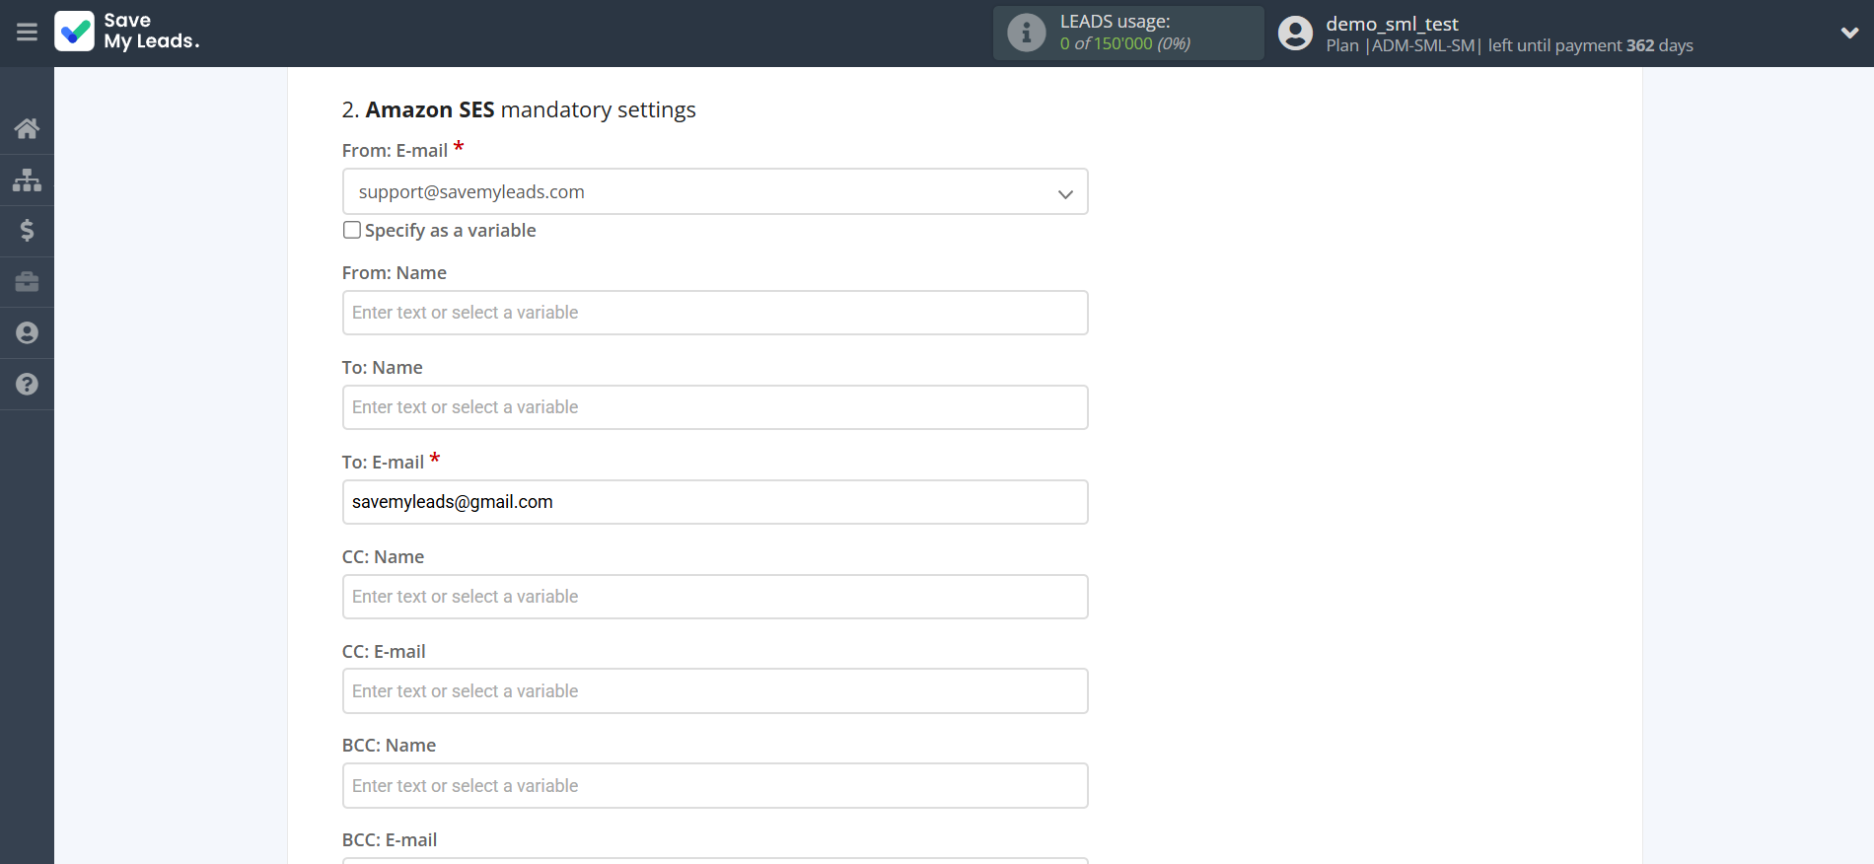Go to Home via the sidebar house icon

27,128
